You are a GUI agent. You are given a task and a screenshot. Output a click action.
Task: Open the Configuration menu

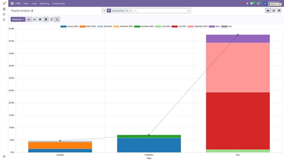click(x=58, y=3)
